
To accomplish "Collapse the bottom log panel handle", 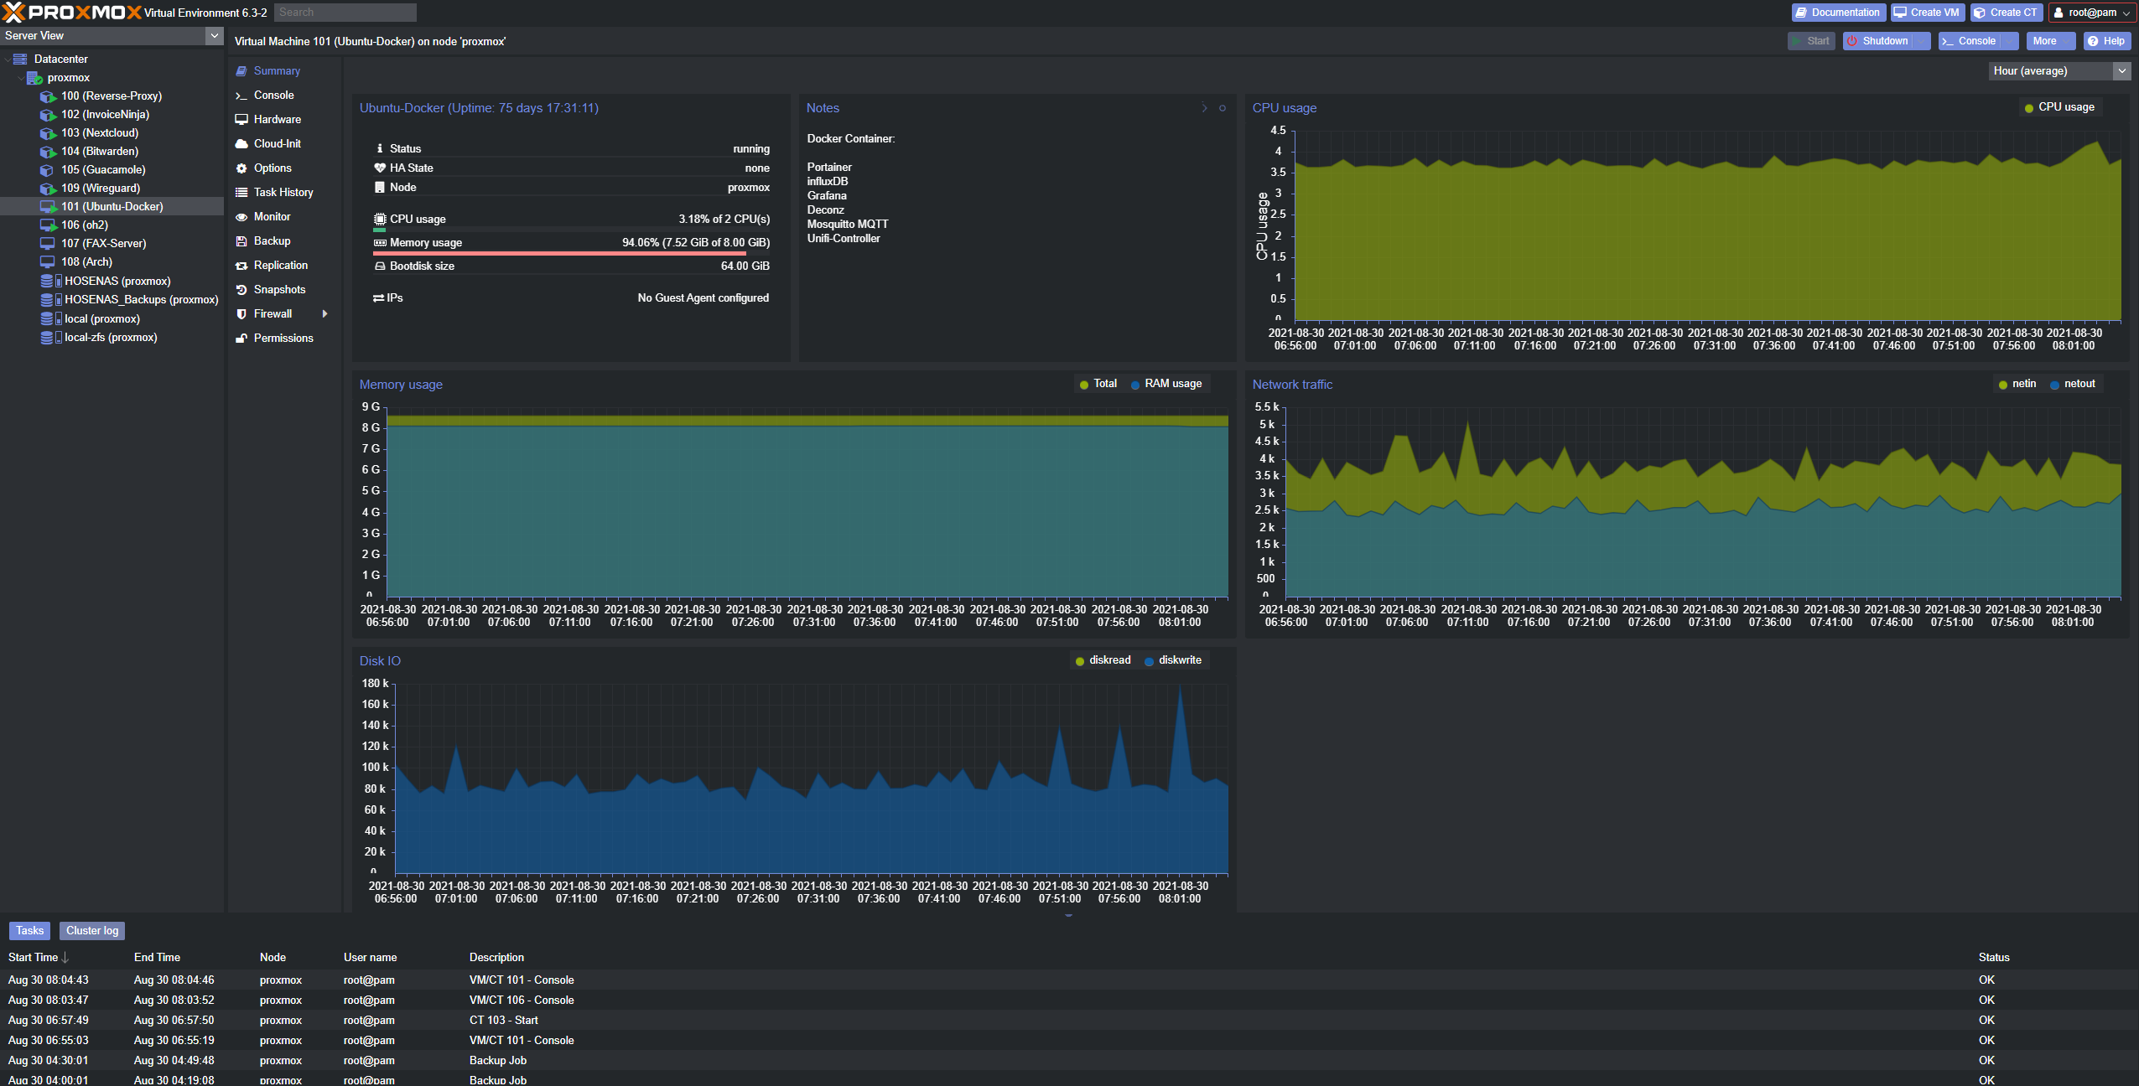I will tap(1069, 916).
